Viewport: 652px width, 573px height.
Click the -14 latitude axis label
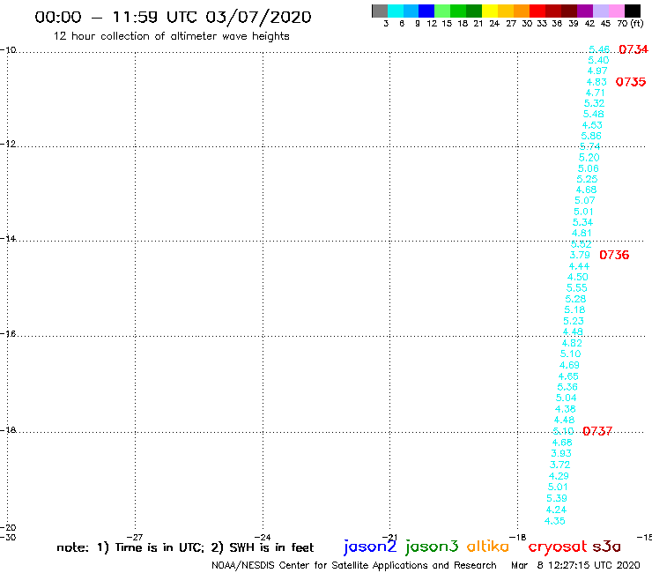(x=8, y=239)
